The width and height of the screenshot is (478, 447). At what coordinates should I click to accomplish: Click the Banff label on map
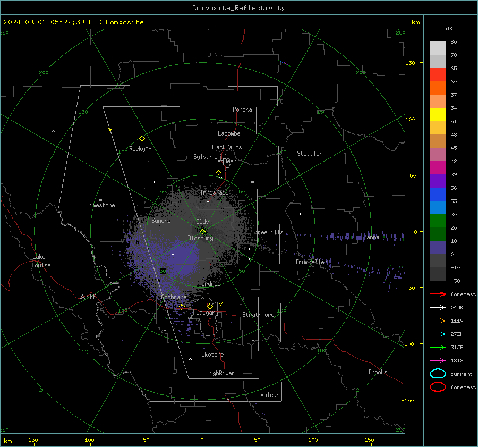point(88,296)
